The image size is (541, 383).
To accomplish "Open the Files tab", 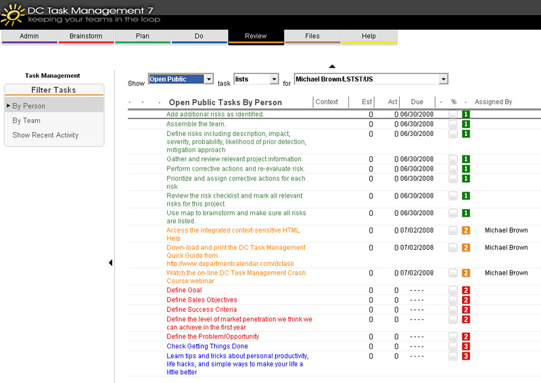I will (312, 37).
